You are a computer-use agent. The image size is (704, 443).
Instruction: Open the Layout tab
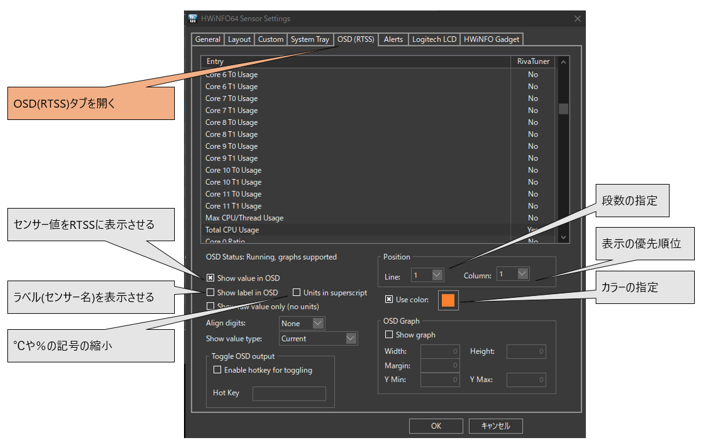pyautogui.click(x=239, y=39)
